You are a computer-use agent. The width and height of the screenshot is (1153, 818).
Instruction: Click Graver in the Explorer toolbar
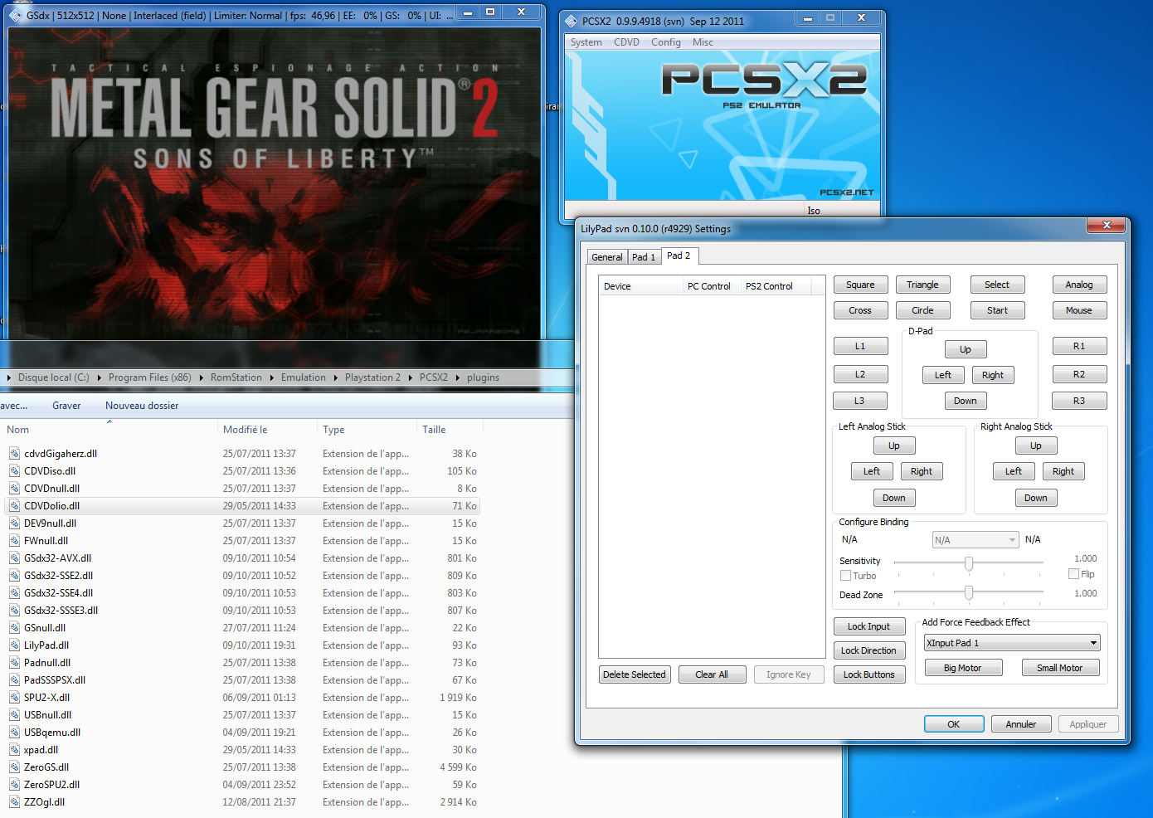[66, 406]
